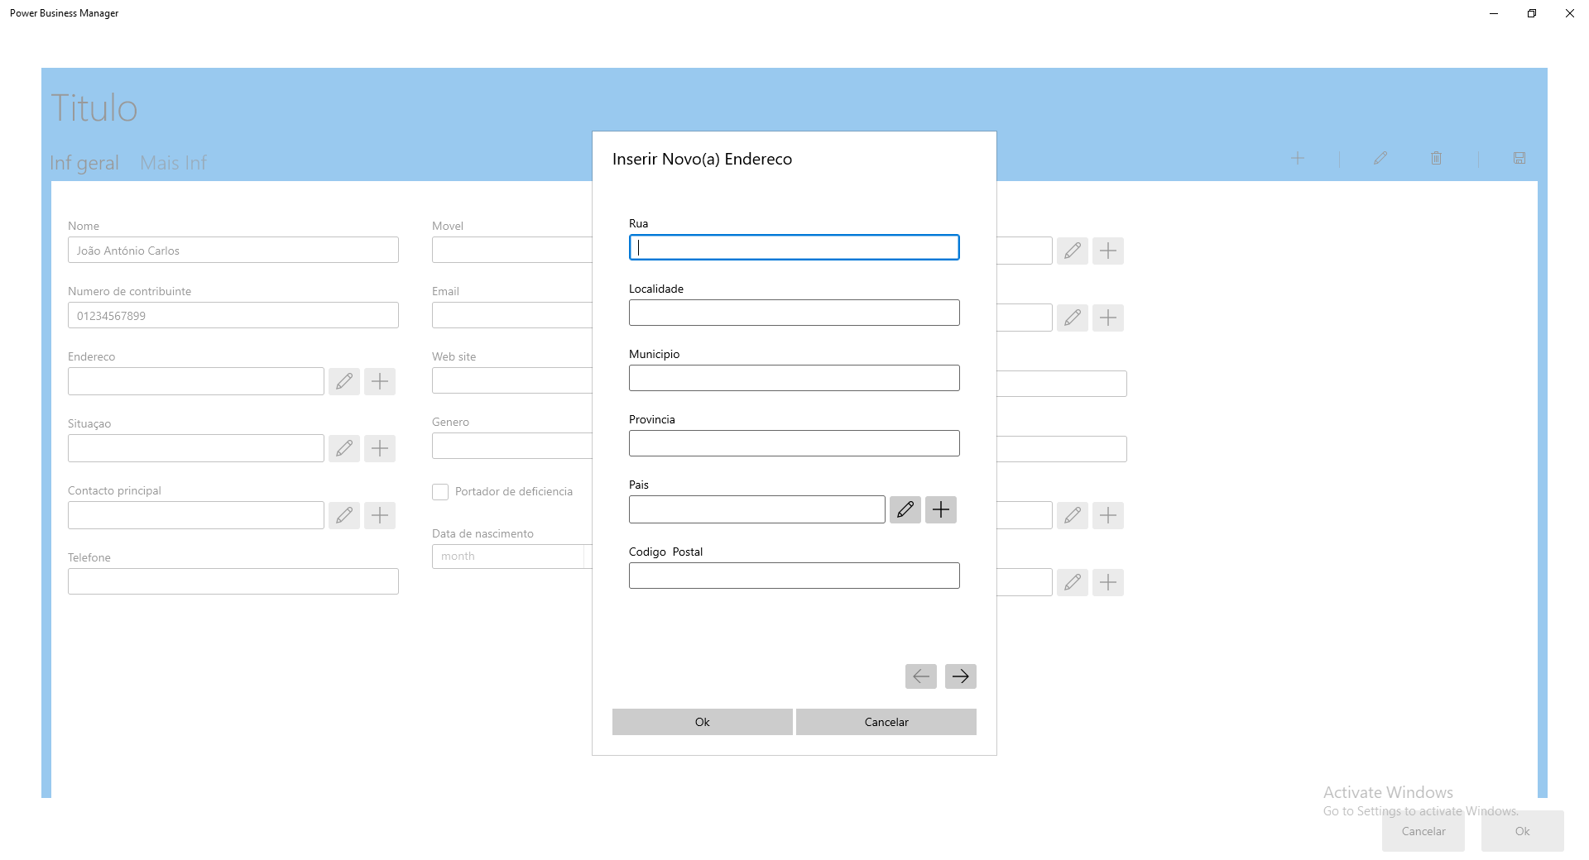Click into the Localidade field
This screenshot has width=1589, height=860.
pyautogui.click(x=794, y=313)
